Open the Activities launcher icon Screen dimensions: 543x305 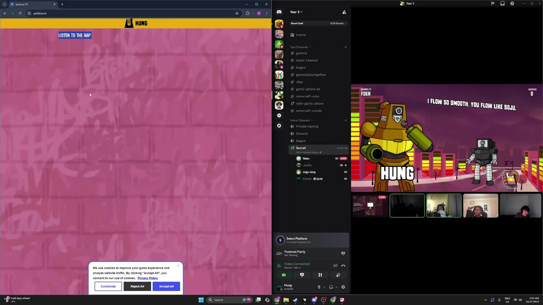(x=320, y=275)
